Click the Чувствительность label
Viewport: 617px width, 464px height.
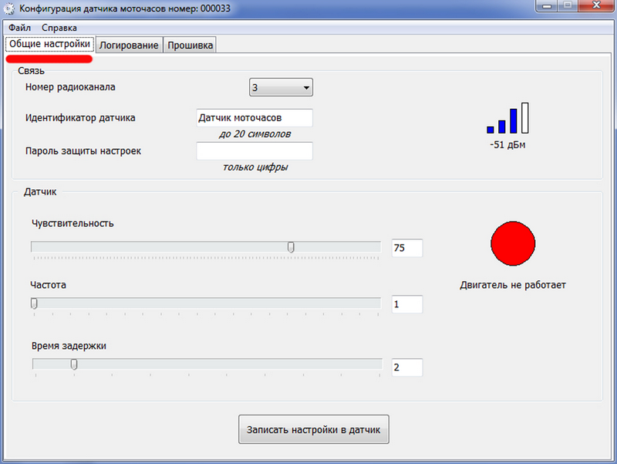(x=72, y=223)
